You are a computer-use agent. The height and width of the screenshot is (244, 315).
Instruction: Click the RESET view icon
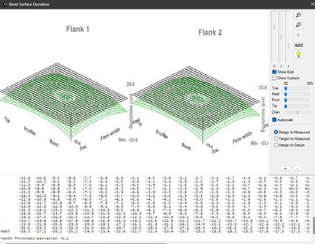click(x=298, y=45)
